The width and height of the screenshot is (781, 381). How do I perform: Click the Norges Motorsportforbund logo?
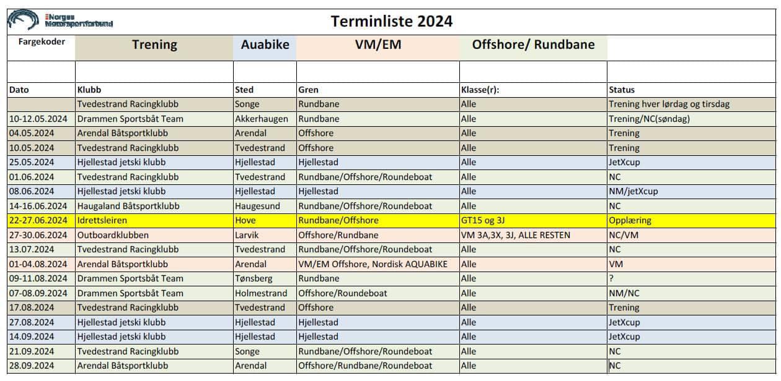coord(61,21)
